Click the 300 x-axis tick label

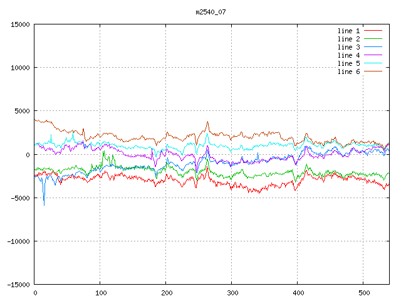point(232,293)
